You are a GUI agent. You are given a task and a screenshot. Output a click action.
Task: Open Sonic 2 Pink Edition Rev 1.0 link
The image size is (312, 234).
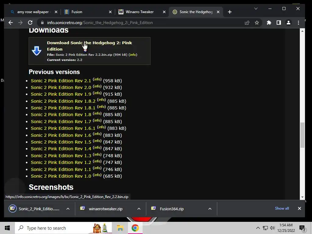point(61,176)
